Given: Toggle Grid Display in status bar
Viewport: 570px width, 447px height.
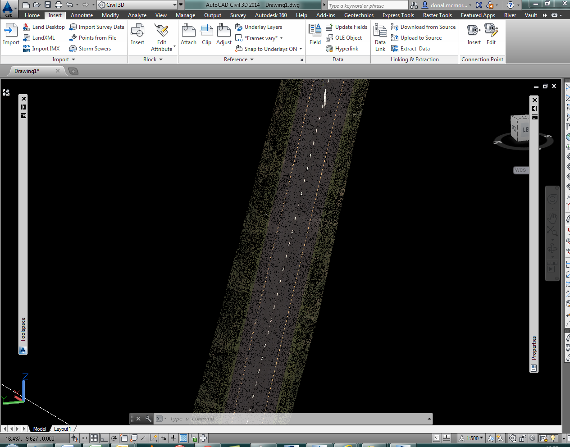Looking at the screenshot, I should 94,438.
